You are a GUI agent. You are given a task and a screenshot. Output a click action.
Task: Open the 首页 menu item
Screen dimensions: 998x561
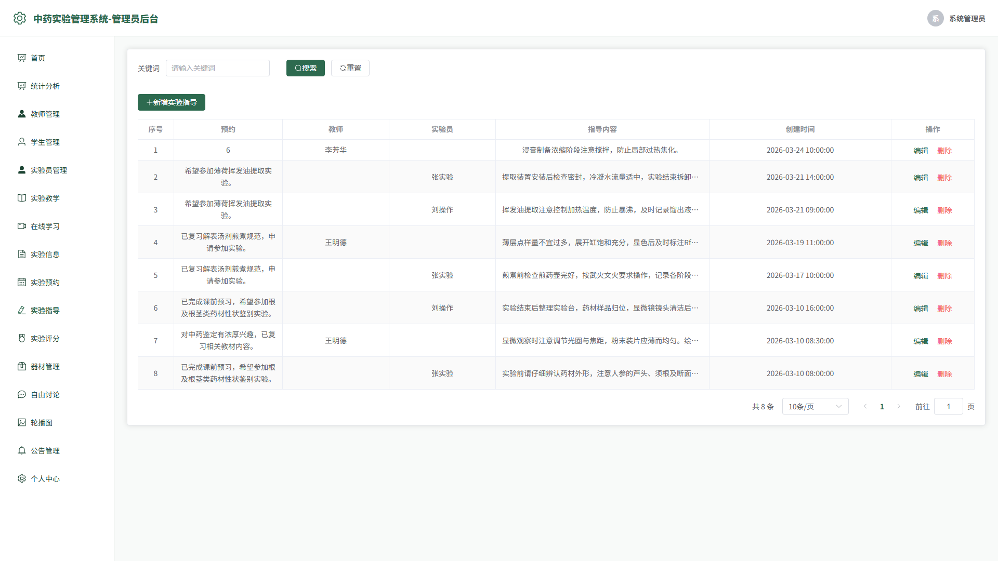point(57,58)
